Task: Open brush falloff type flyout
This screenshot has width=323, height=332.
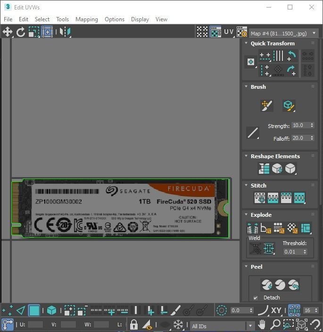Action: click(253, 133)
